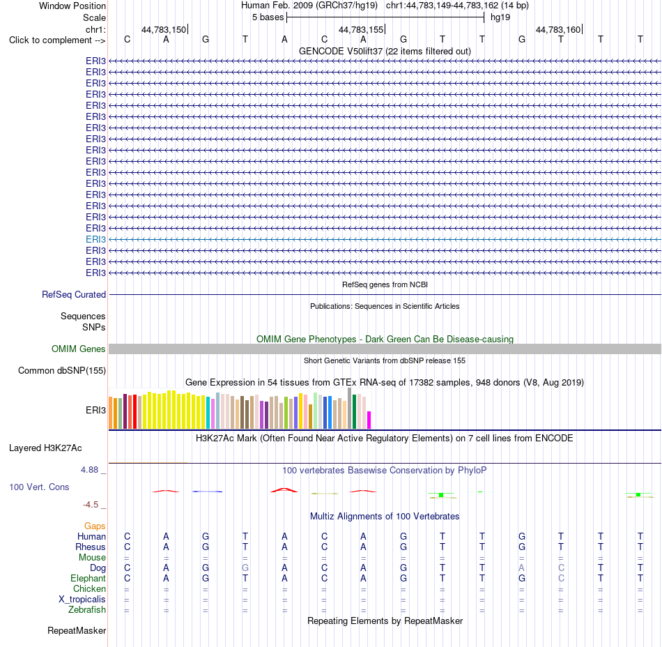Click the SNPs track label
662x647 pixels.
coord(94,327)
